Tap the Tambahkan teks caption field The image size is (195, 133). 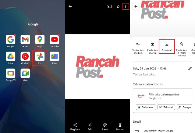(x=144, y=75)
